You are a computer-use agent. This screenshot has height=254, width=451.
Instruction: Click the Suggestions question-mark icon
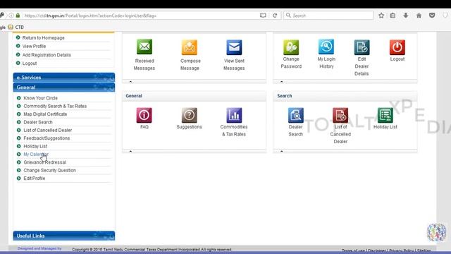[190, 115]
